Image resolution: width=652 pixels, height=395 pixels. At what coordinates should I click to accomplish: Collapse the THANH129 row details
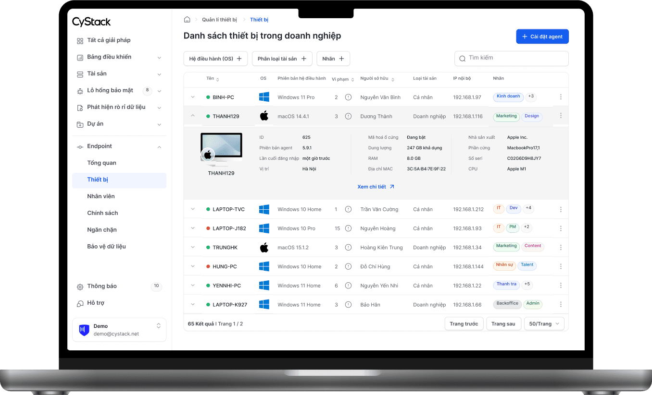click(x=193, y=116)
